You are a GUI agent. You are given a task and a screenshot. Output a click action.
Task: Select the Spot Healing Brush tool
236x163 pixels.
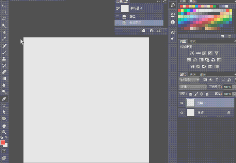tap(4, 46)
